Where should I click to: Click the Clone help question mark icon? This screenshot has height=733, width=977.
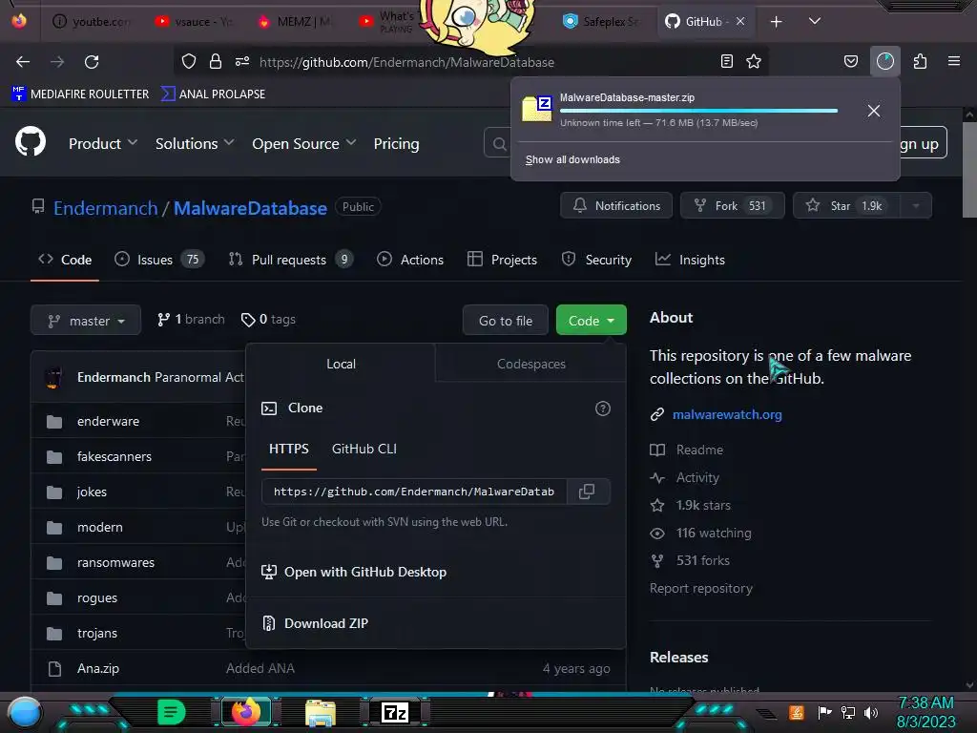coord(603,408)
